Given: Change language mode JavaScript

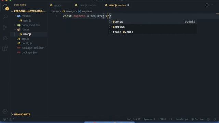Looking at the screenshot, I should 182,119.
